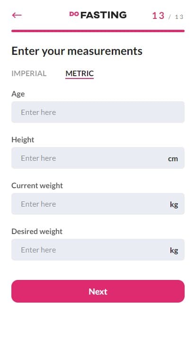Image resolution: width=196 pixels, height=348 pixels.
Task: Click the pink progress bar under the header
Action: [x=98, y=31]
